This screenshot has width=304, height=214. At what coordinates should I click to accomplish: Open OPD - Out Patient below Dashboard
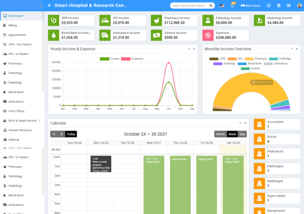[x=21, y=45]
